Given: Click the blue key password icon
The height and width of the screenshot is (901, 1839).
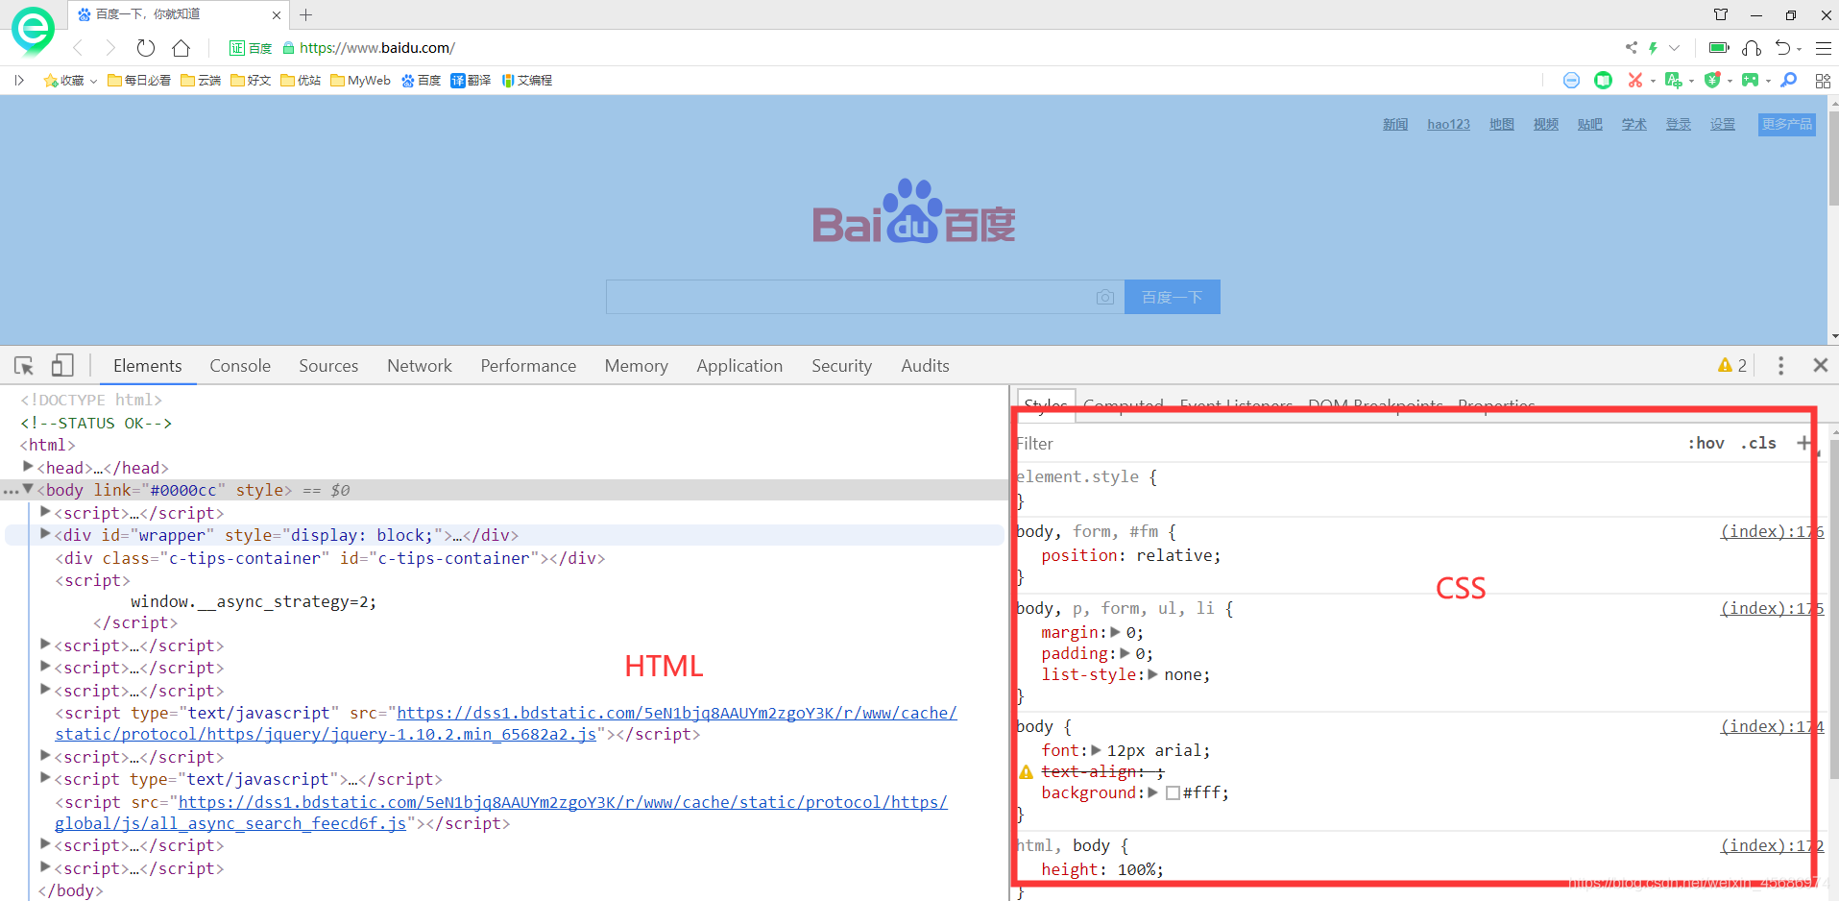Looking at the screenshot, I should (x=1788, y=80).
